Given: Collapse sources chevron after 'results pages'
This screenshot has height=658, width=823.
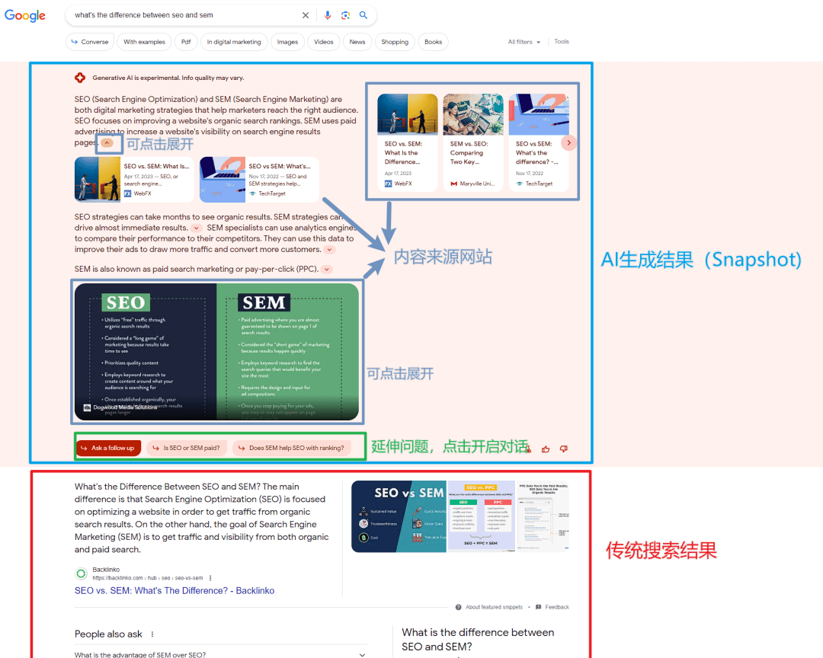Looking at the screenshot, I should click(x=107, y=142).
